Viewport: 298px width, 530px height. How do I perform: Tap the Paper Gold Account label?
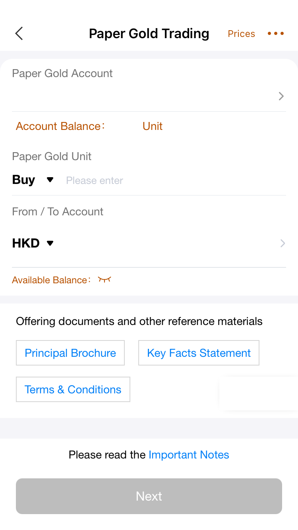point(62,74)
